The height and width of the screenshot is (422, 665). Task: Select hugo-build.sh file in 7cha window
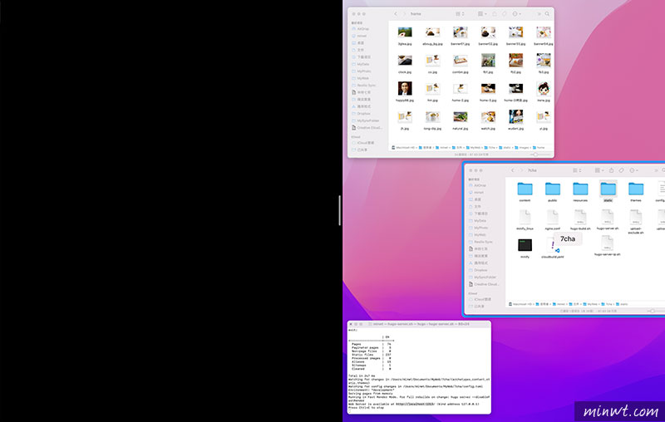pos(580,217)
